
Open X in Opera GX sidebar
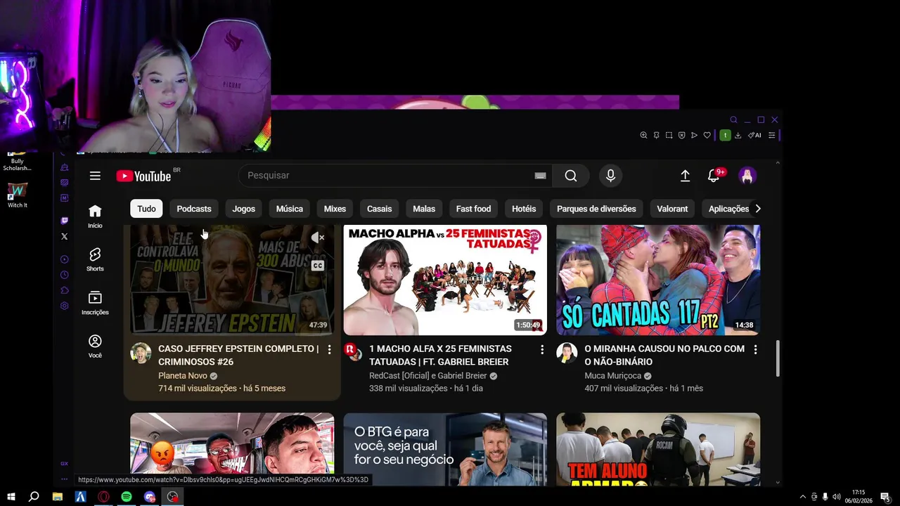point(64,237)
